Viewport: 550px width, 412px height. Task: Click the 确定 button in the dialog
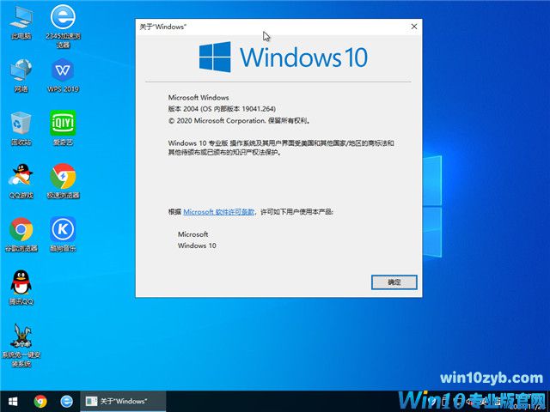point(394,282)
